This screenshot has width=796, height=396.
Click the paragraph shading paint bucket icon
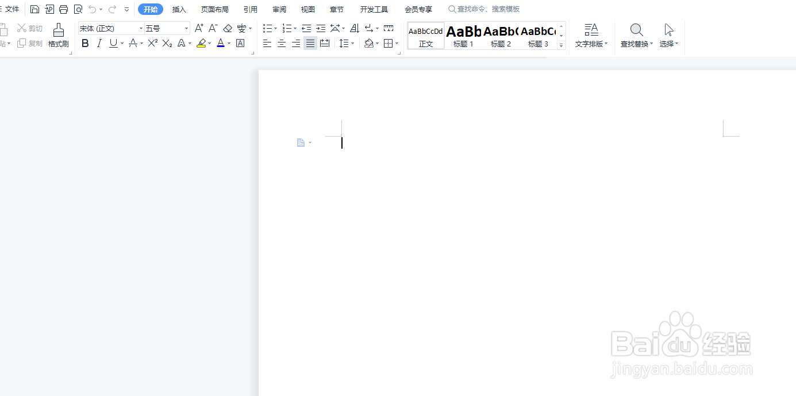369,44
